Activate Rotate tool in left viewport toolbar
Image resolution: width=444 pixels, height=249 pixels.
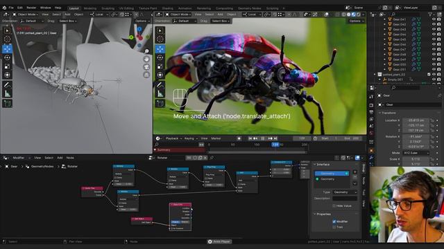[7, 57]
